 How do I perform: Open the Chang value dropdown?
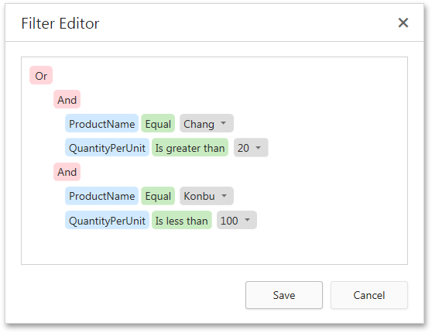pos(207,123)
